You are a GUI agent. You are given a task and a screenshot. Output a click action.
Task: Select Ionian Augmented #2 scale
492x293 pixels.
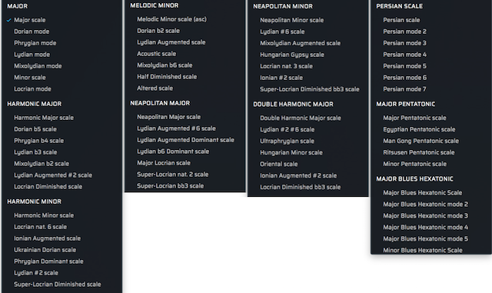298,175
